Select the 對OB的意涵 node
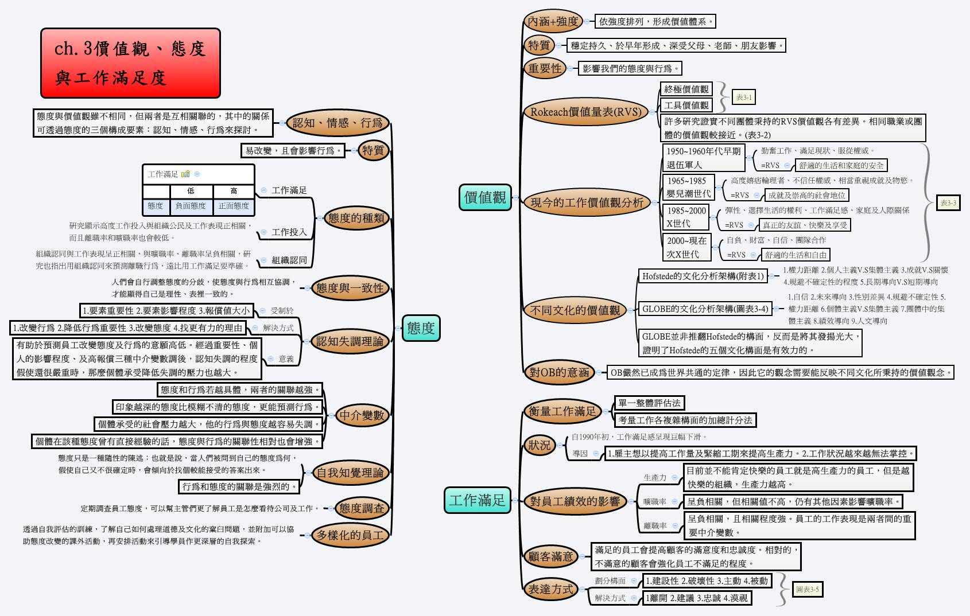This screenshot has width=970, height=616. click(558, 372)
